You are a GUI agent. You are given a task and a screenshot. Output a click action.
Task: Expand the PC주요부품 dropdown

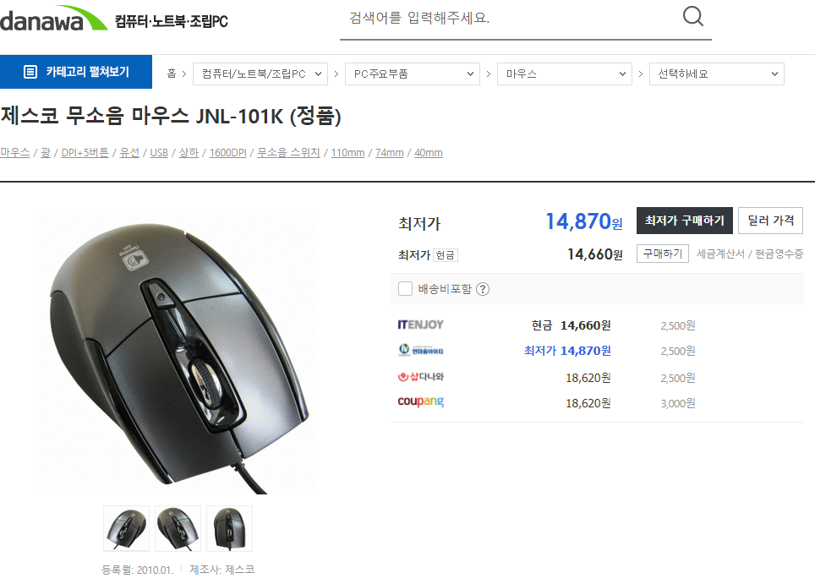coord(413,74)
